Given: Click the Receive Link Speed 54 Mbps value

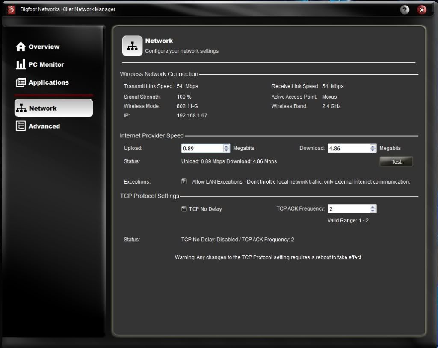Looking at the screenshot, I should pyautogui.click(x=333, y=86).
